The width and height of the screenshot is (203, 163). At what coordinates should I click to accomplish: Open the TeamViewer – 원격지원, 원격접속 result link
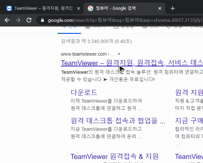(x=132, y=63)
